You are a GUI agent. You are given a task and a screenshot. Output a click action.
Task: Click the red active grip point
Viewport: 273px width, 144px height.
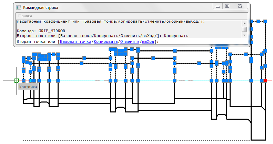click(x=265, y=81)
